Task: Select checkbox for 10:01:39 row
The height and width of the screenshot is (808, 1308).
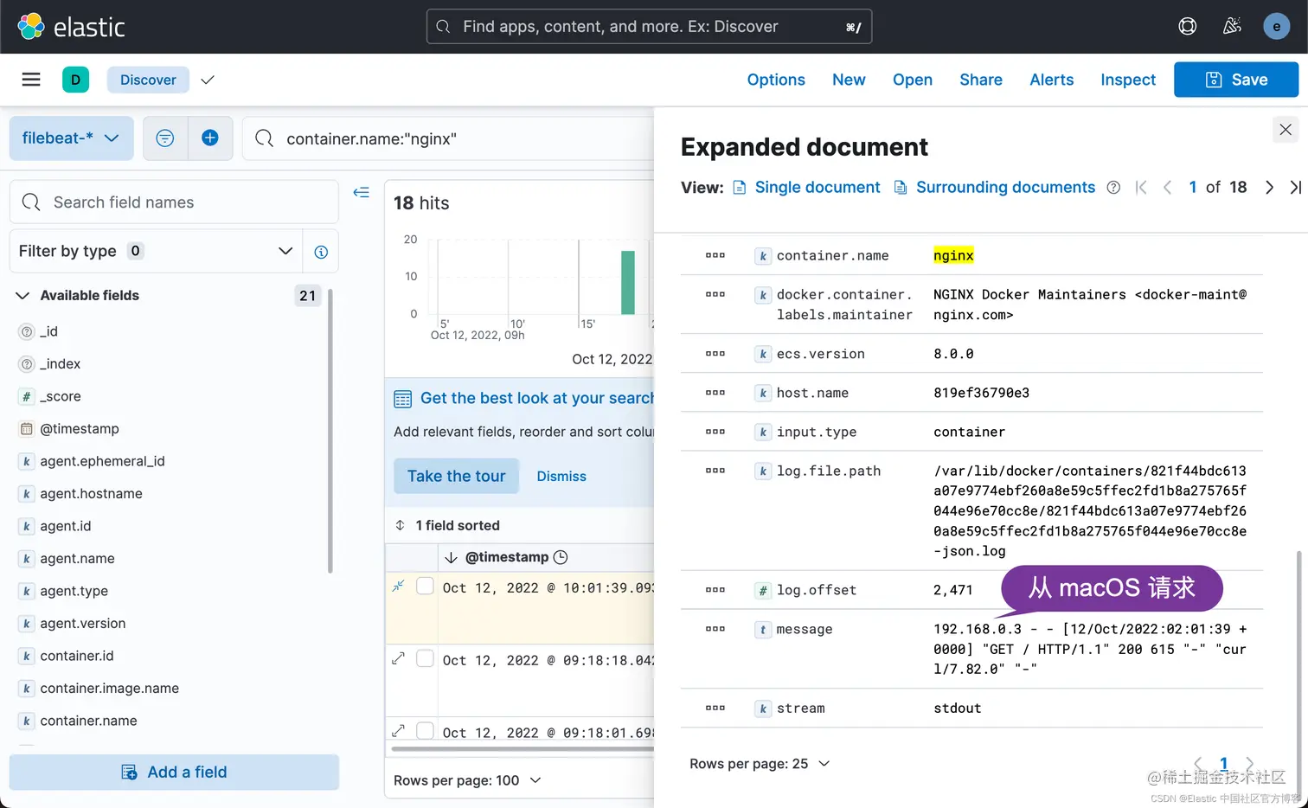Action: [x=425, y=586]
